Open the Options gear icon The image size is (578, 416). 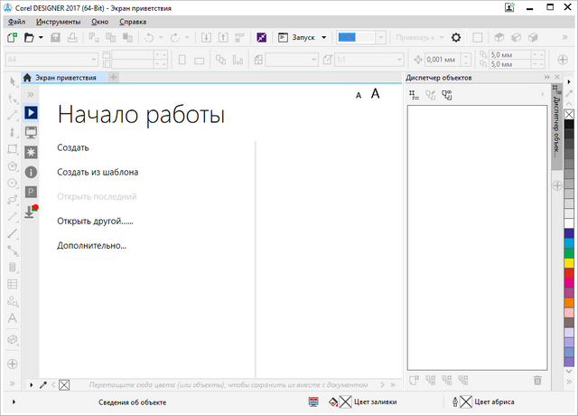point(456,38)
